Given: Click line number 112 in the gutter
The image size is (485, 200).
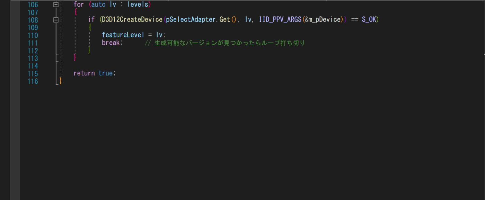Looking at the screenshot, I should pyautogui.click(x=33, y=51).
